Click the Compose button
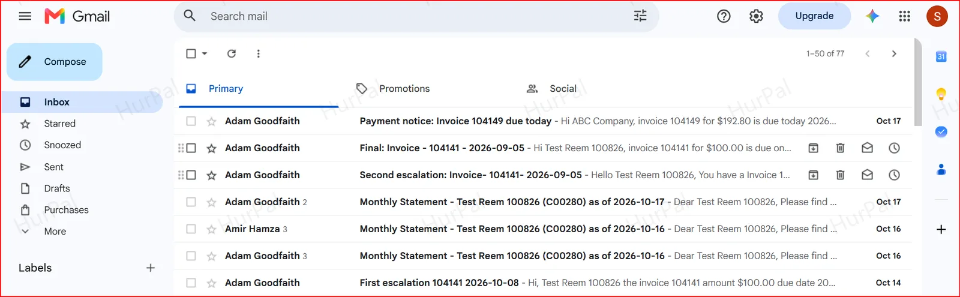This screenshot has height=297, width=960. pyautogui.click(x=55, y=62)
